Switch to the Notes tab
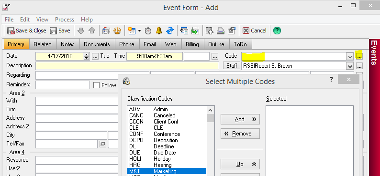Viewport: 380px width, 176px height. tap(67, 44)
